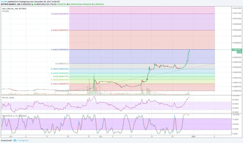Select the 2.618(0.00007947) Fibonacci label
Viewport: 243px width, 143px height.
tap(60, 30)
